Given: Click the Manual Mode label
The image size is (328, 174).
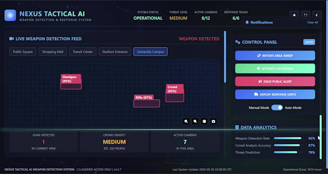Looking at the screenshot, I should pos(259,108).
